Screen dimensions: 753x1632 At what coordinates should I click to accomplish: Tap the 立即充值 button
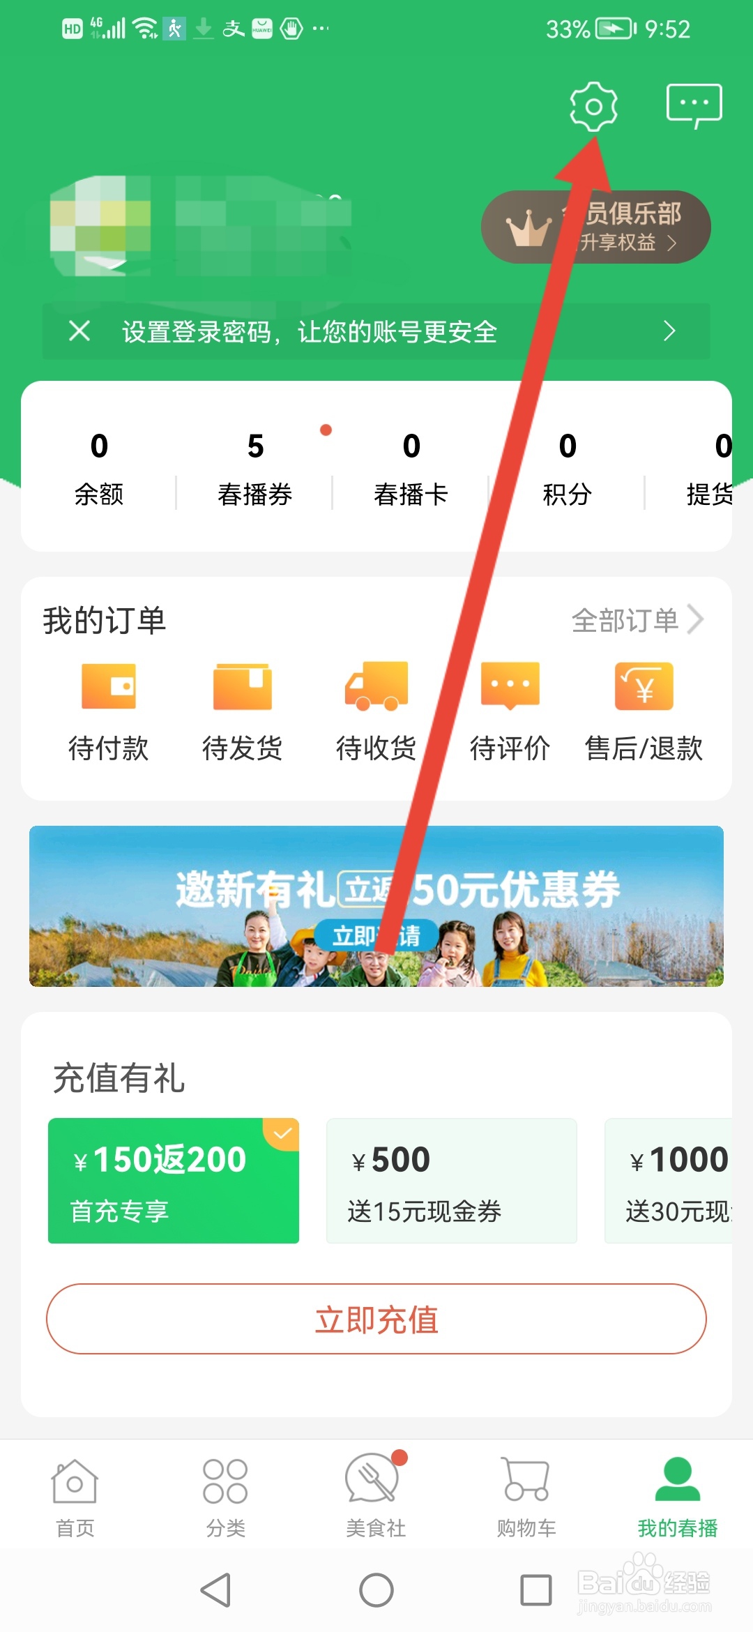point(376,1319)
